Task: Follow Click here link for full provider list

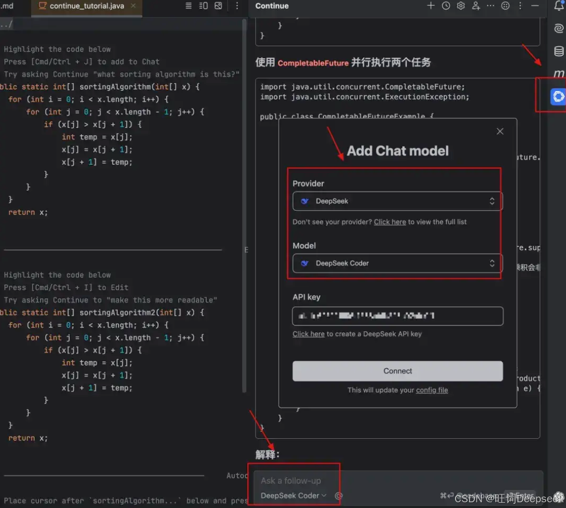Action: pyautogui.click(x=390, y=222)
